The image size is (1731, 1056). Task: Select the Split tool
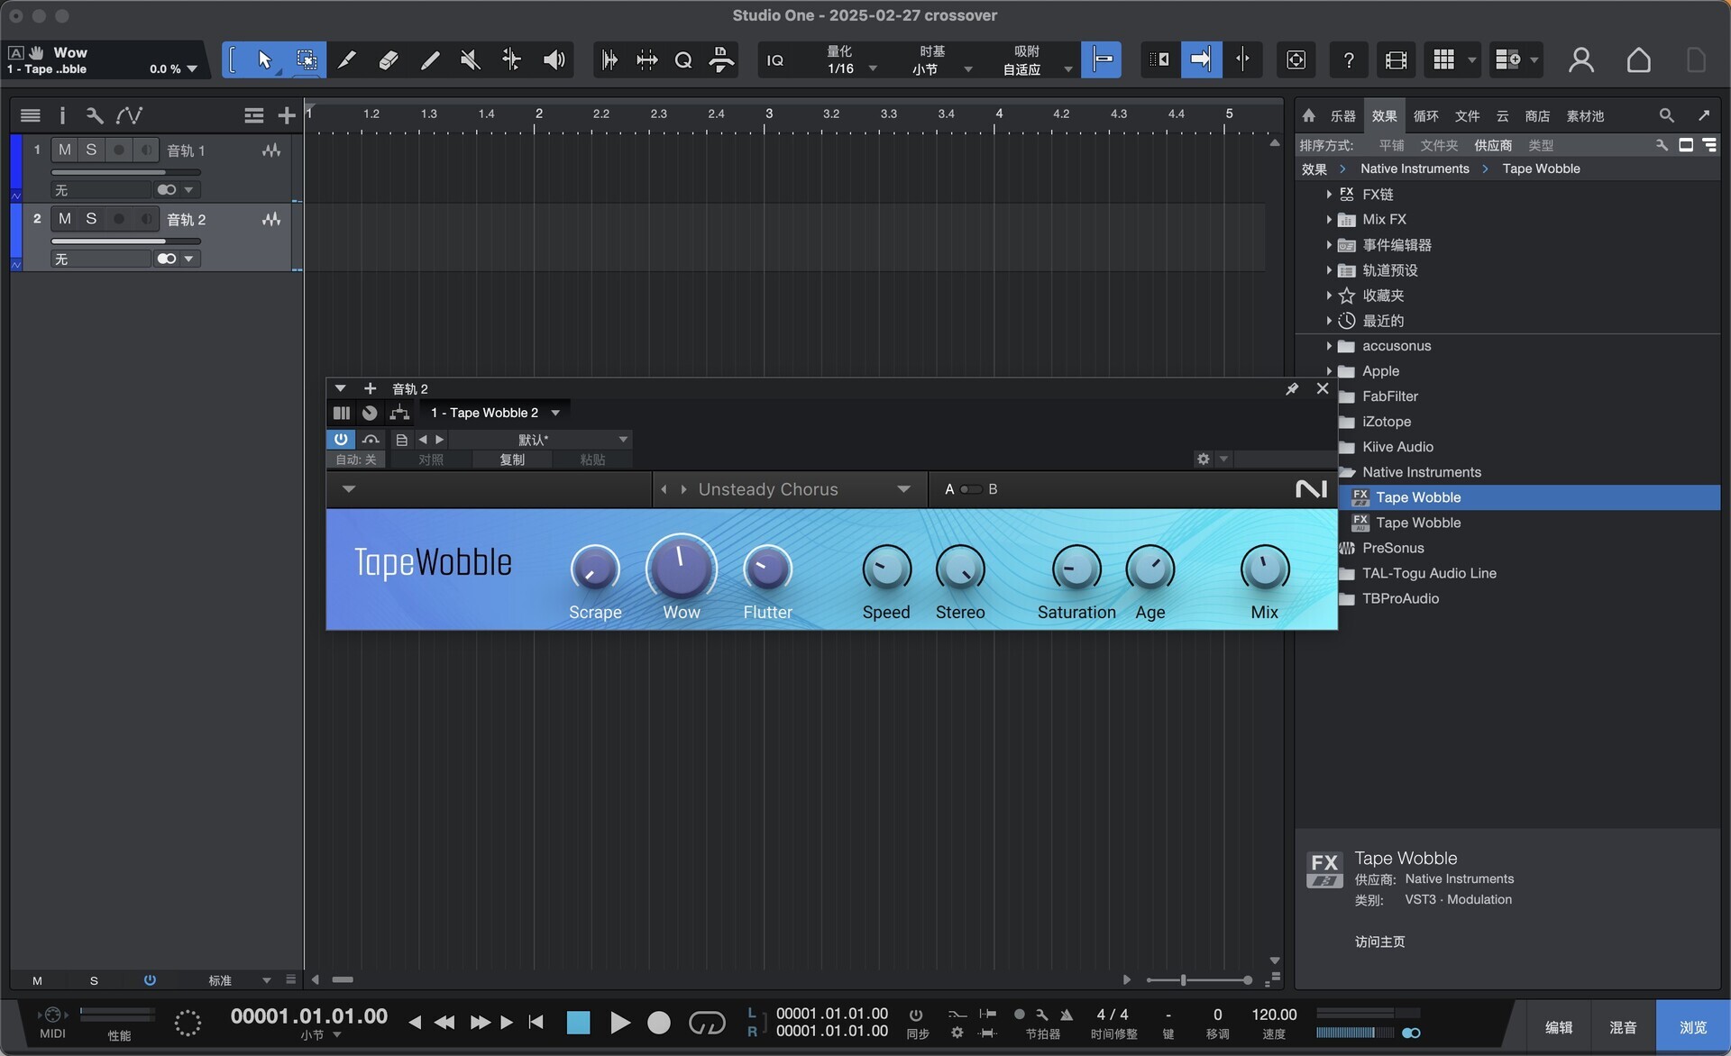coord(346,60)
